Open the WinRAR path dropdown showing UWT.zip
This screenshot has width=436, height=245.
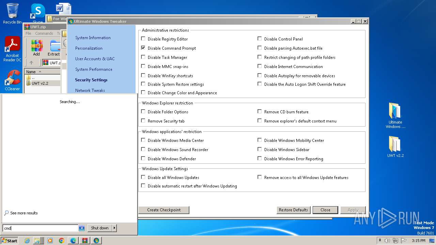(x=51, y=63)
